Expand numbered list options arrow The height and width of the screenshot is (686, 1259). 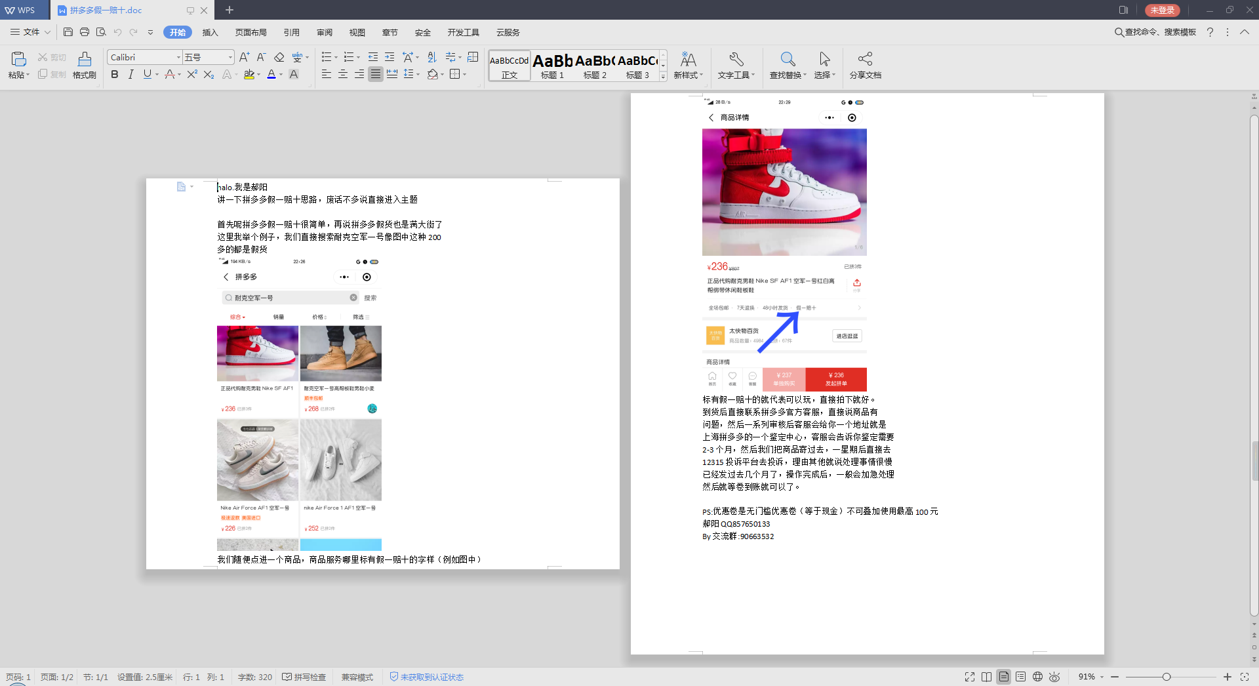[359, 57]
